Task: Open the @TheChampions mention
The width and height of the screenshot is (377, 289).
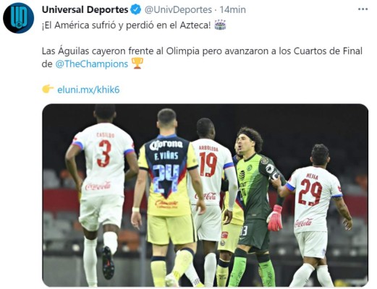Action: point(92,64)
